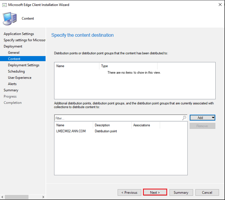Open the Add dropdown arrow
The height and width of the screenshot is (200, 225).
click(x=213, y=118)
